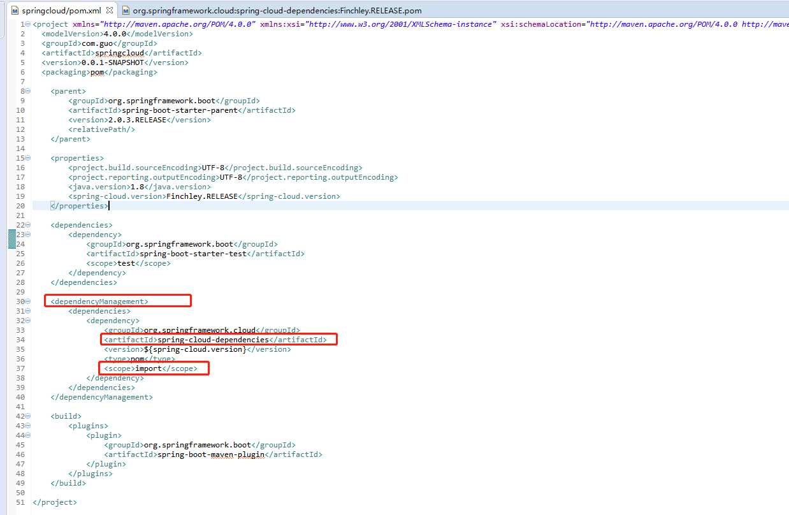Click the change marker beside line 23

point(11,239)
